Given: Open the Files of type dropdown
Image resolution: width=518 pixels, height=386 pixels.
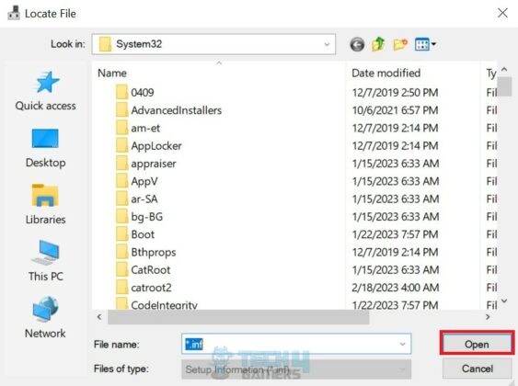Looking at the screenshot, I should (296, 369).
